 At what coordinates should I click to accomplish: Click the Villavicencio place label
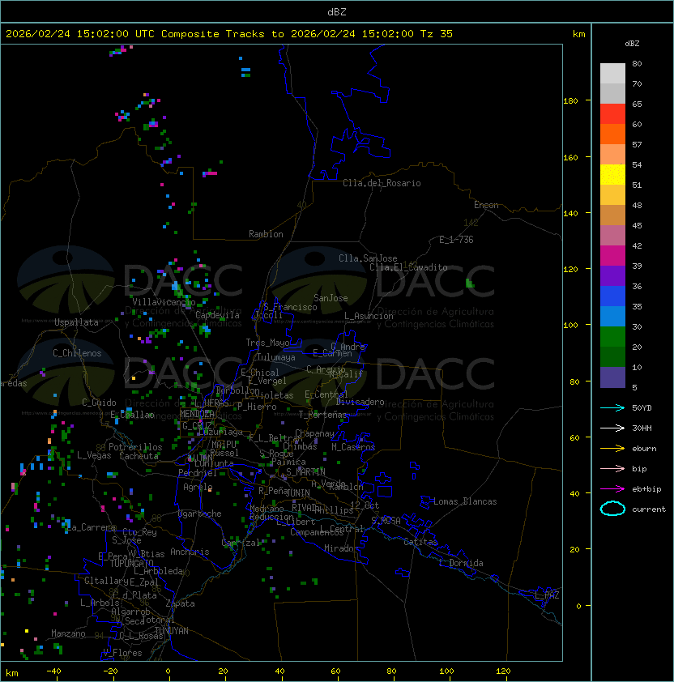coord(164,302)
